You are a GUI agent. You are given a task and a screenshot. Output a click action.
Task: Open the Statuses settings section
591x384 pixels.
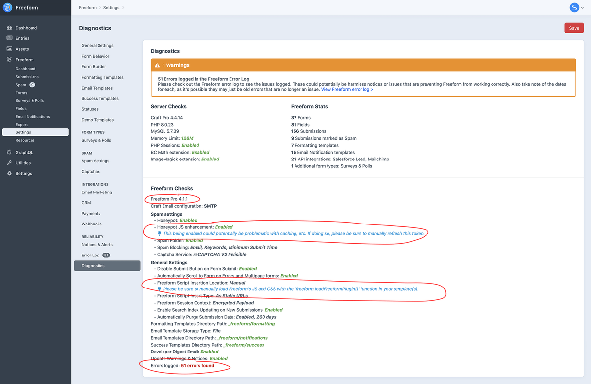90,109
